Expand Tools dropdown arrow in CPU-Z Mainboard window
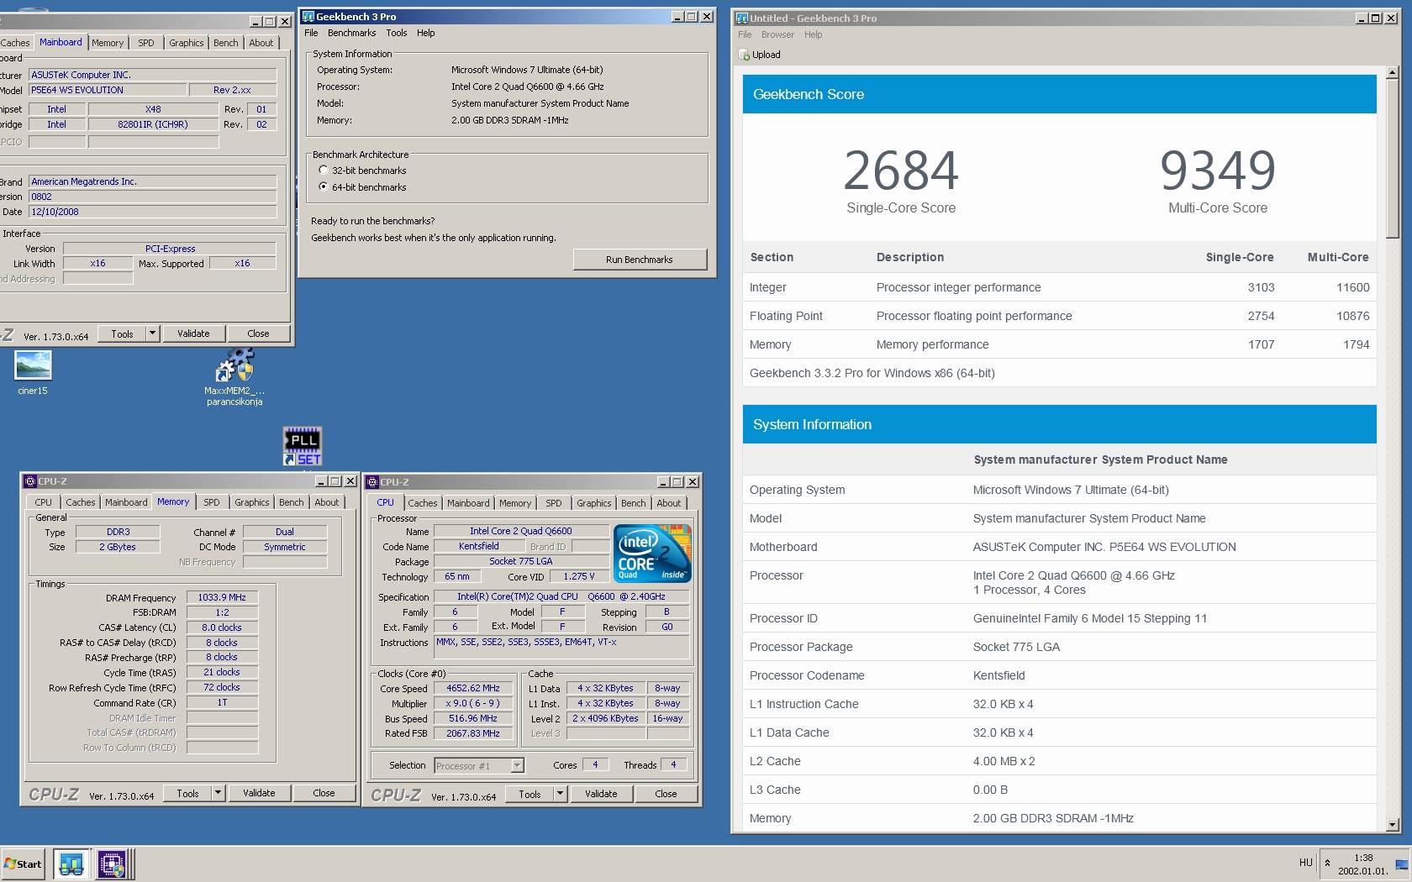Viewport: 1412px width, 882px height. tap(153, 333)
